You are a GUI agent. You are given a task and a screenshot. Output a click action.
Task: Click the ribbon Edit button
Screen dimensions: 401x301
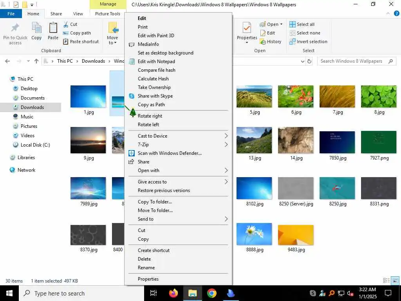click(267, 33)
